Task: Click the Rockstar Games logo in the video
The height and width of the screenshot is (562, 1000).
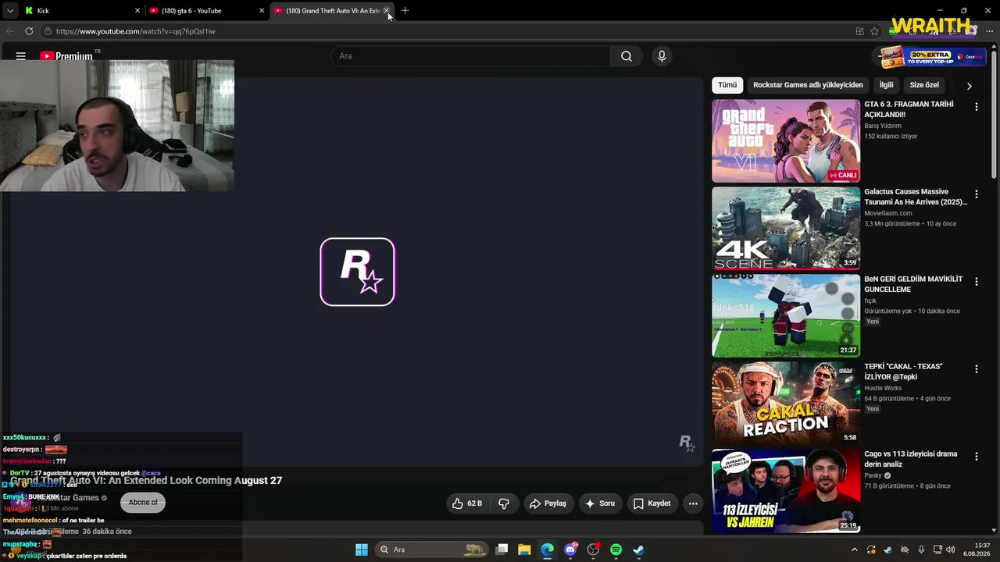Action: point(357,272)
